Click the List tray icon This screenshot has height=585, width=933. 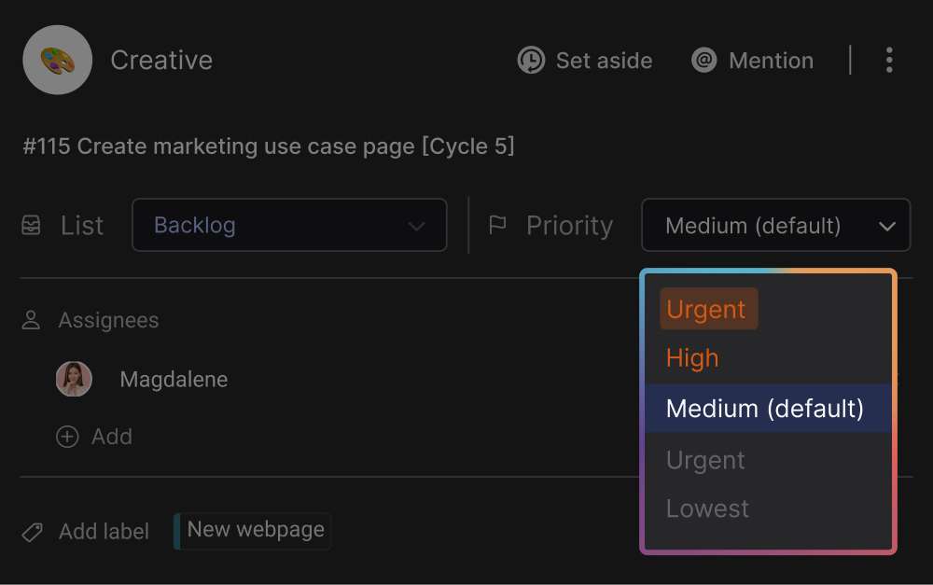tap(31, 226)
